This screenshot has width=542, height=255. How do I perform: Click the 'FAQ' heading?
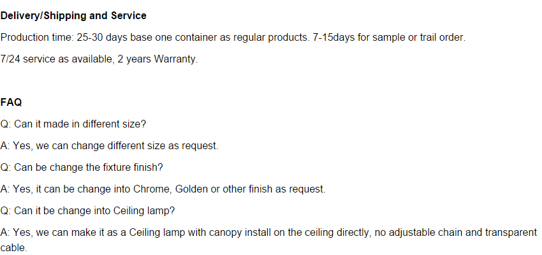click(11, 103)
